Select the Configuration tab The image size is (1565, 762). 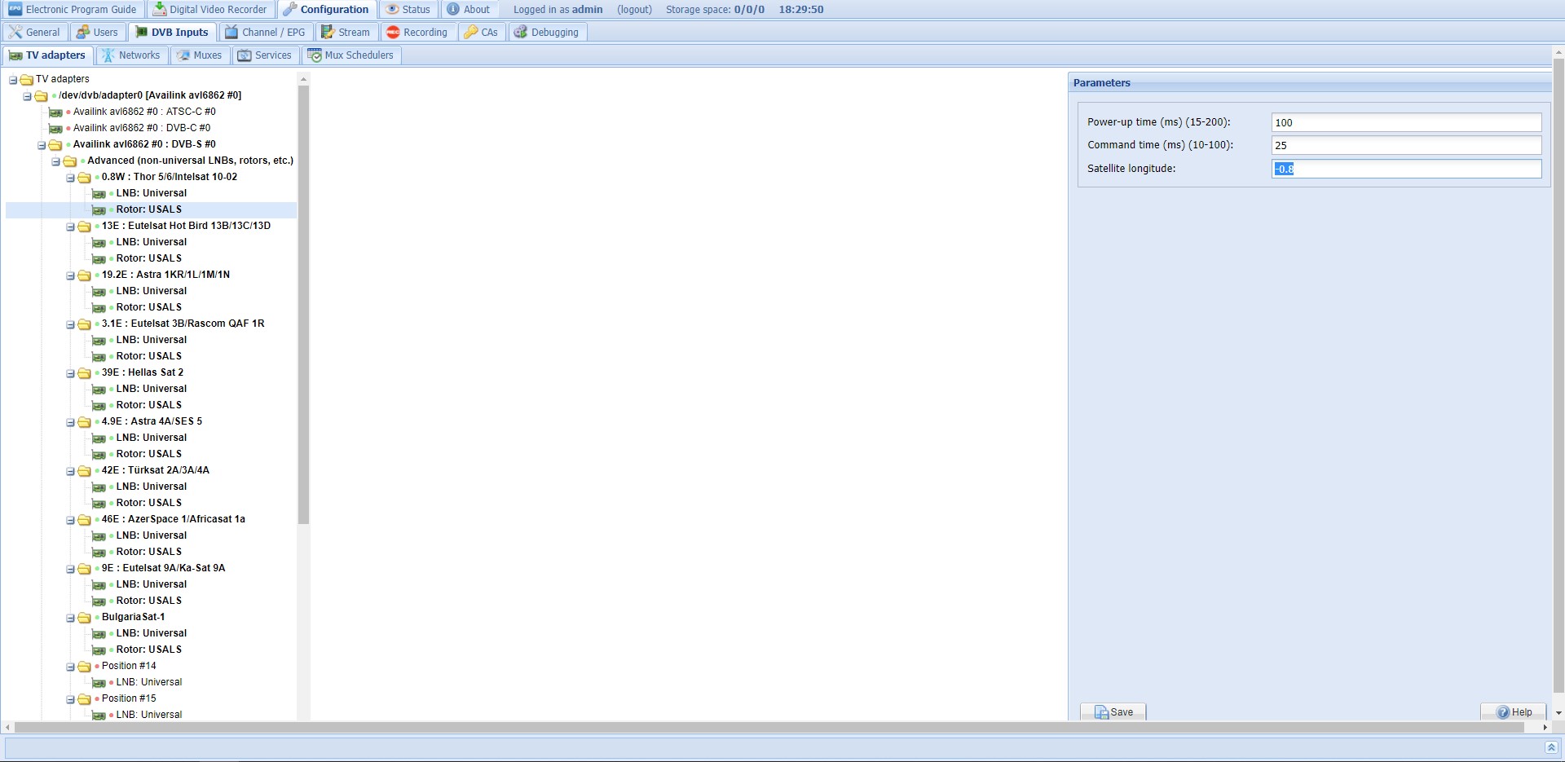point(326,10)
